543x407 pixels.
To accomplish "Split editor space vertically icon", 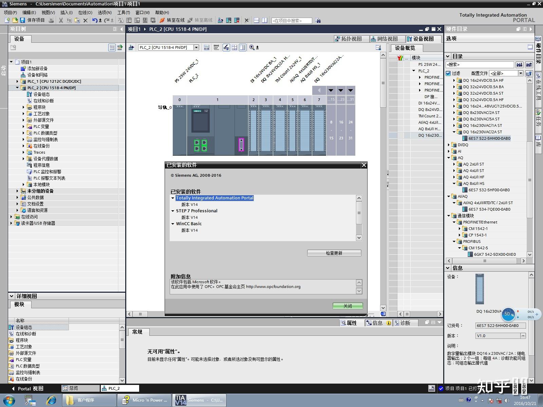I will point(264,20).
